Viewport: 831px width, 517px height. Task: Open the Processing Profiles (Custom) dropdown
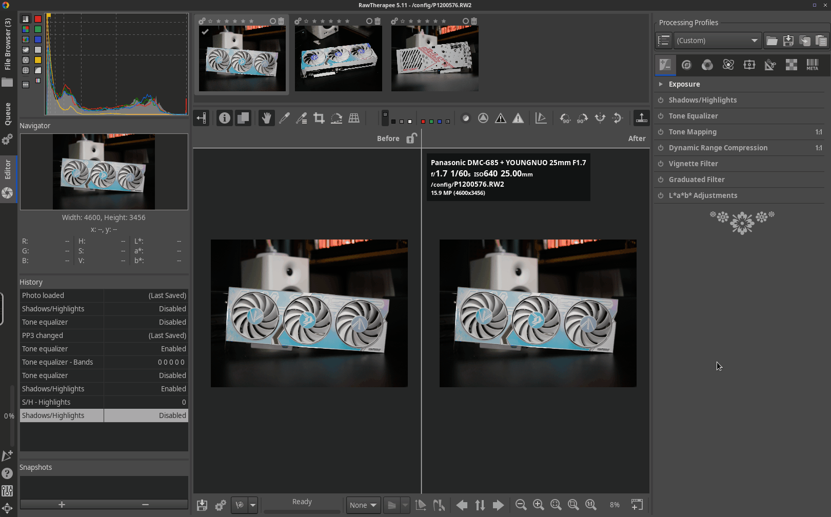tap(717, 41)
